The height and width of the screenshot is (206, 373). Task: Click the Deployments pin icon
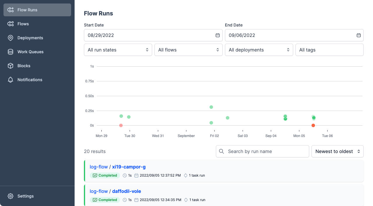pyautogui.click(x=10, y=38)
